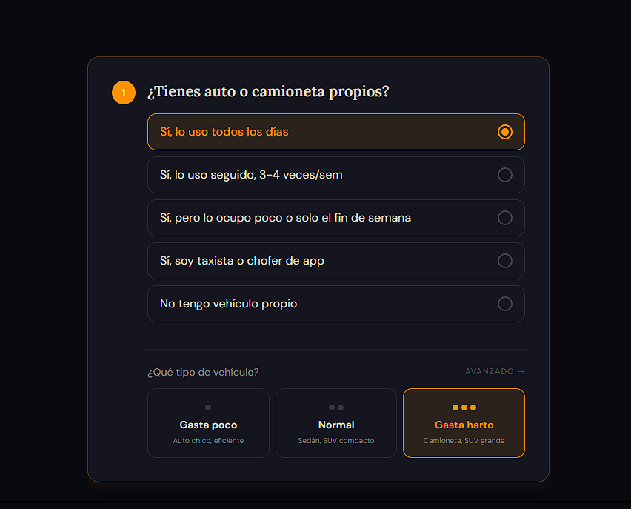Click the "Auto chico, eficiente" description
The height and width of the screenshot is (509, 631).
coord(208,441)
